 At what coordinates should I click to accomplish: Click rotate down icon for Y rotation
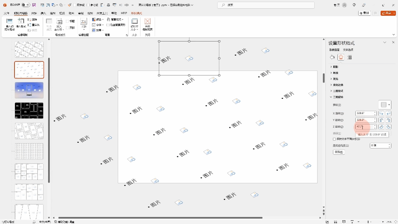pos(388,120)
